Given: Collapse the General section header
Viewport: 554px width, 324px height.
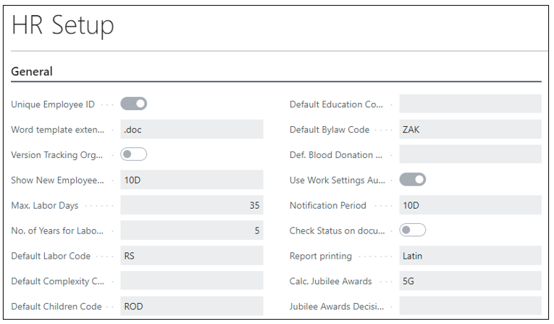Looking at the screenshot, I should coord(32,72).
